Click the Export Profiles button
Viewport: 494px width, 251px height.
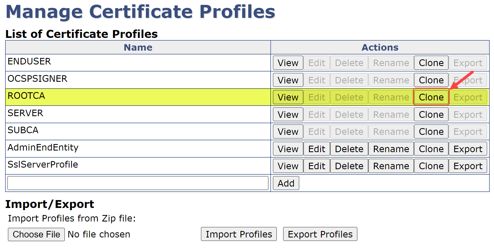(320, 234)
